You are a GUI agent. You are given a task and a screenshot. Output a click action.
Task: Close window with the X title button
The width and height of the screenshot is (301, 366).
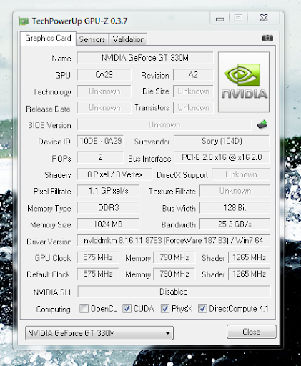point(263,18)
